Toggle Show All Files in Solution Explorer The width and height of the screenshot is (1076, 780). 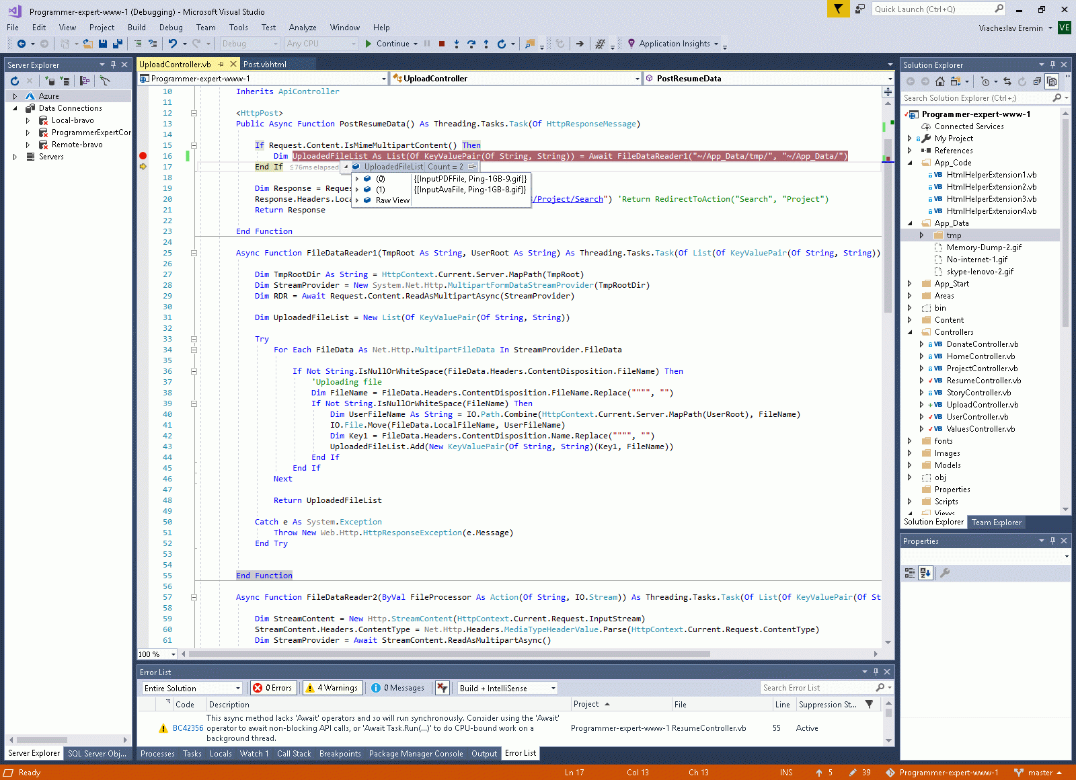(x=1052, y=81)
